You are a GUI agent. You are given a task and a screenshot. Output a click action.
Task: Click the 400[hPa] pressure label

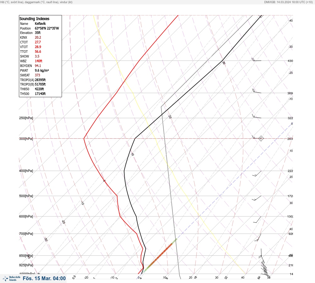click(26, 171)
